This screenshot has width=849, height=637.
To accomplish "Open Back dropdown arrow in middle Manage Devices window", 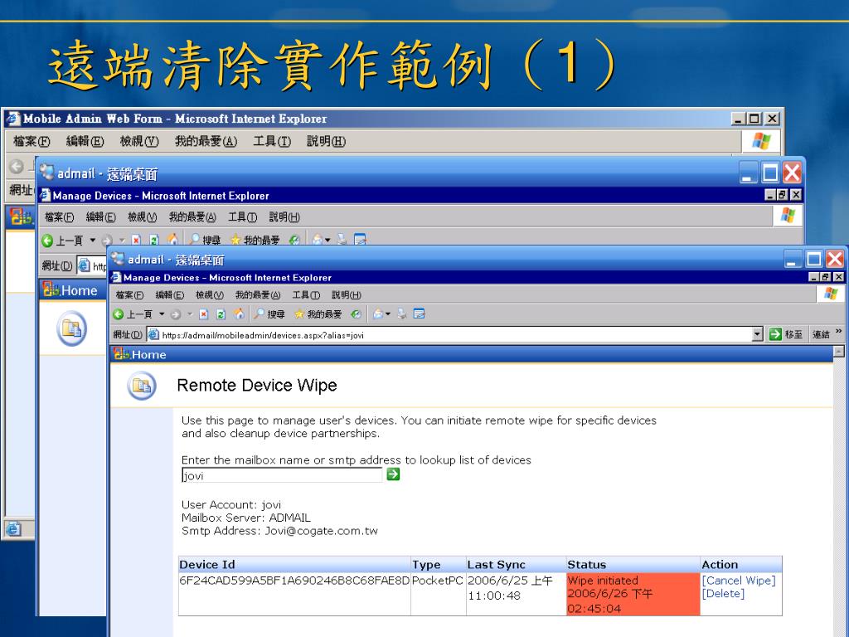I will pos(93,240).
